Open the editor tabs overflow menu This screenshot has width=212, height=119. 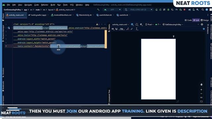(208, 15)
